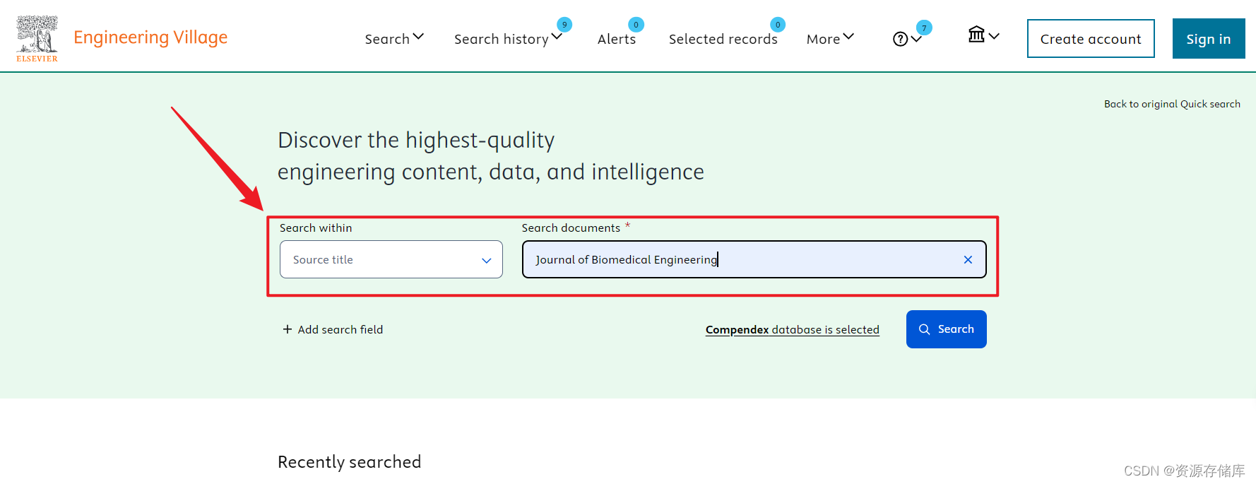Click the Alerts count badge
1256x484 pixels.
[x=636, y=25]
